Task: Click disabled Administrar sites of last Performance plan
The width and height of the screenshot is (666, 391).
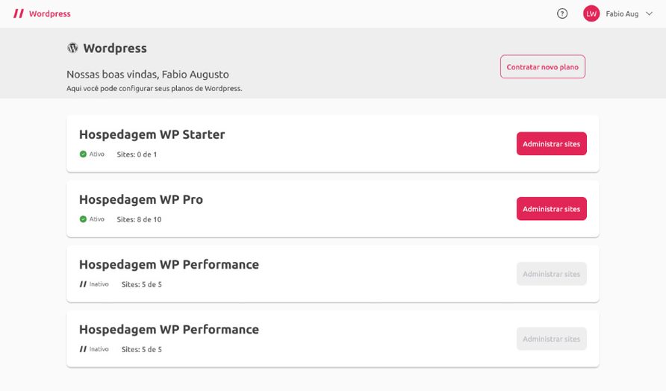Action: (x=551, y=339)
